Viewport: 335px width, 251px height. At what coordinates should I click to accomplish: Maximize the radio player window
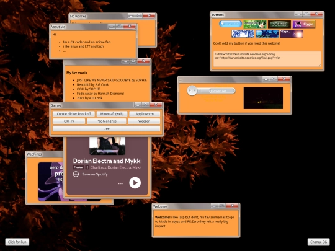274,79
